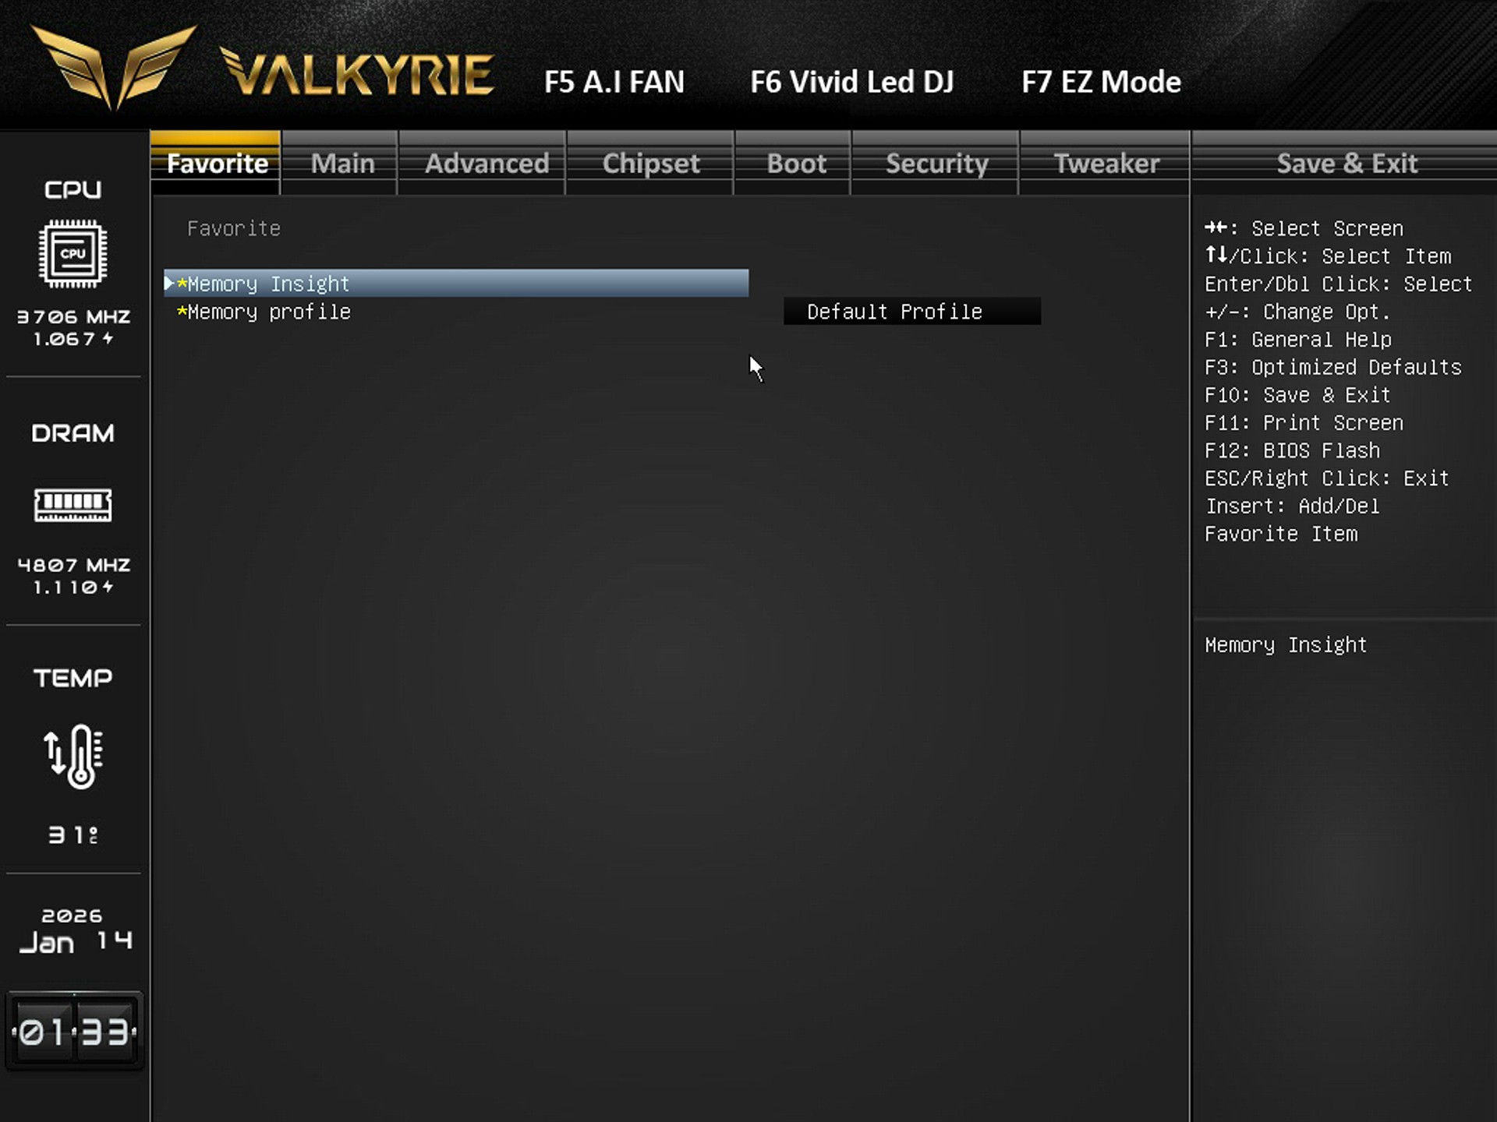Switch to the Tweaker tab
1497x1122 pixels.
point(1106,164)
